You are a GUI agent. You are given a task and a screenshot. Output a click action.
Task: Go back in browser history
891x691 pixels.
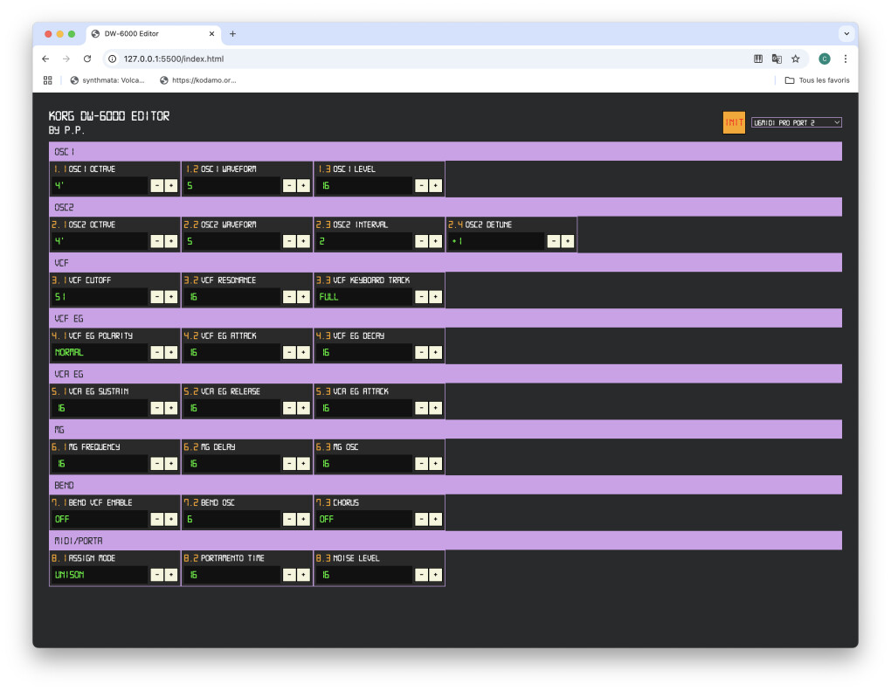click(45, 59)
